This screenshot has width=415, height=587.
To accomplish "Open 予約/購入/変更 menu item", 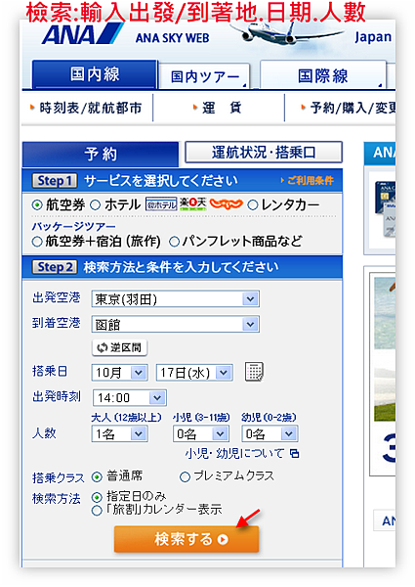I will pyautogui.click(x=349, y=108).
